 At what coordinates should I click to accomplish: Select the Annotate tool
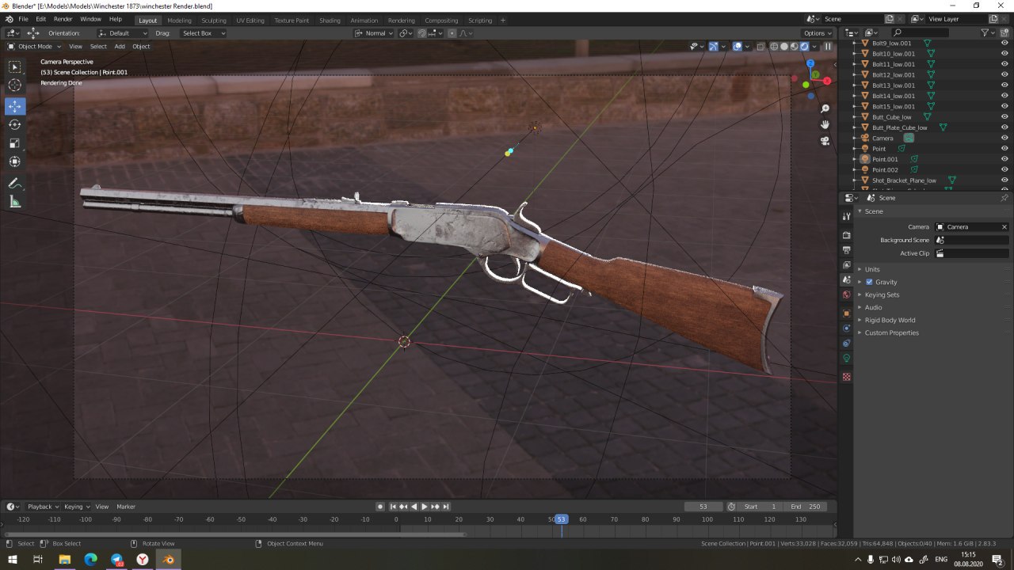coord(15,183)
